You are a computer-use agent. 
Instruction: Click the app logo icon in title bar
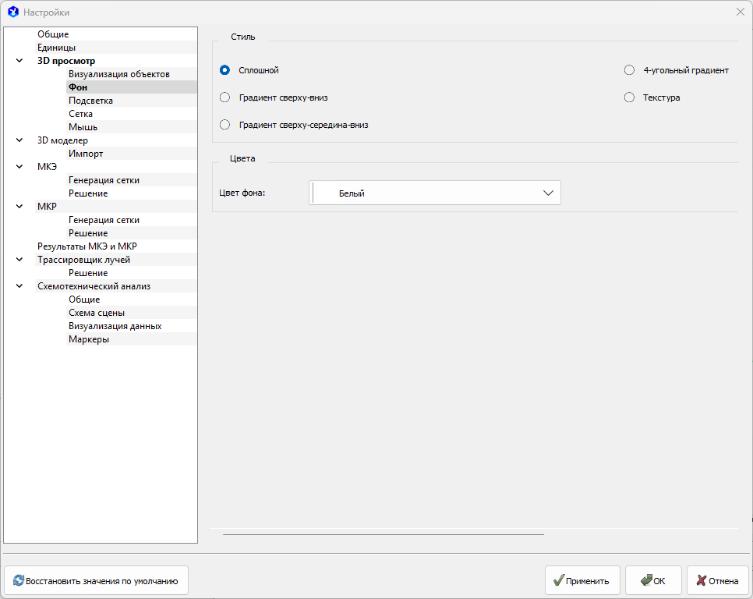coord(12,12)
